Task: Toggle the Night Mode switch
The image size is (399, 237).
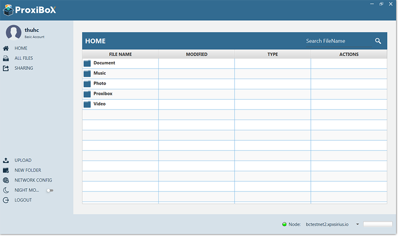Action: click(x=49, y=191)
